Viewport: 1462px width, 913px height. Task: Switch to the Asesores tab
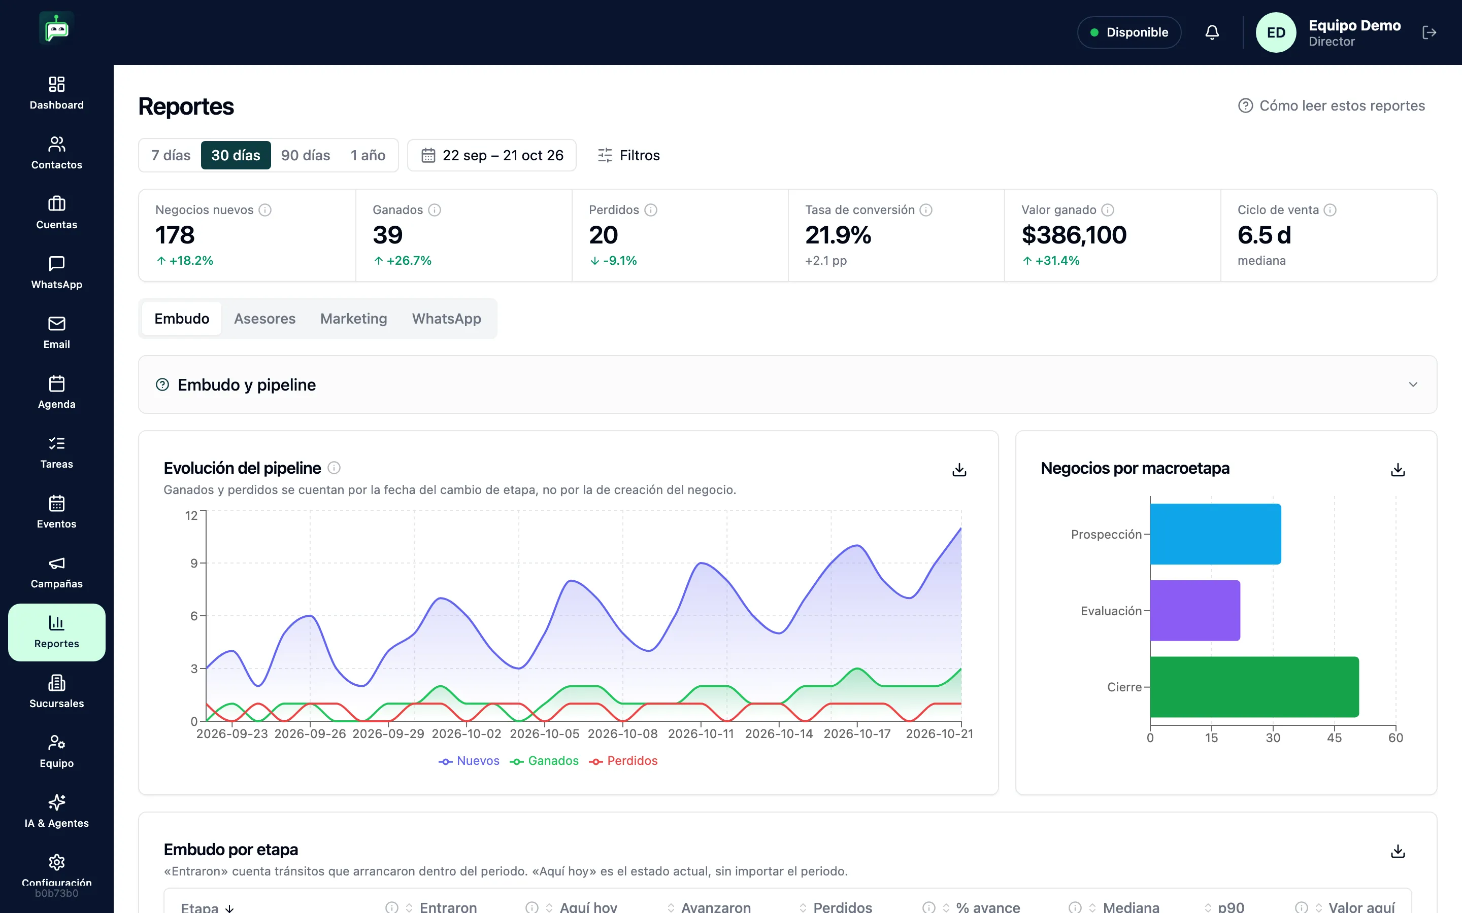(x=264, y=318)
